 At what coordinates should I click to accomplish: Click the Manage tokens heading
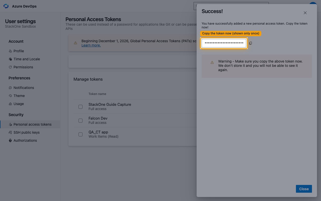pos(88,79)
